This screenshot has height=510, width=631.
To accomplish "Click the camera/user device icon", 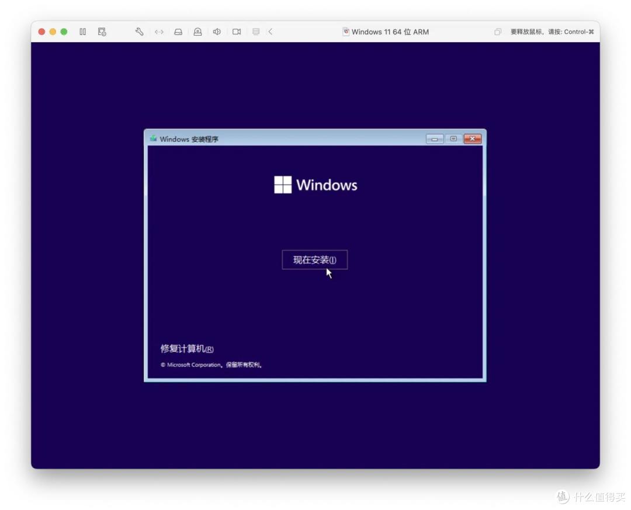I will (x=197, y=32).
